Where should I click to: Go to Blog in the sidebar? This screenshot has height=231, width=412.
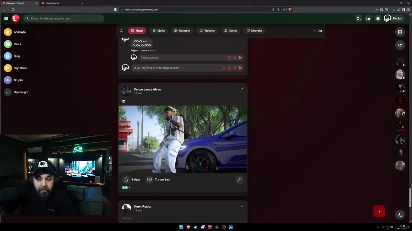pyautogui.click(x=12, y=56)
